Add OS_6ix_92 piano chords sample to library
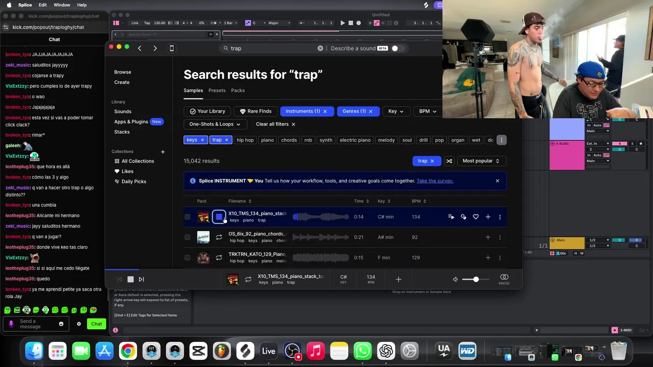The width and height of the screenshot is (653, 367). [x=488, y=237]
